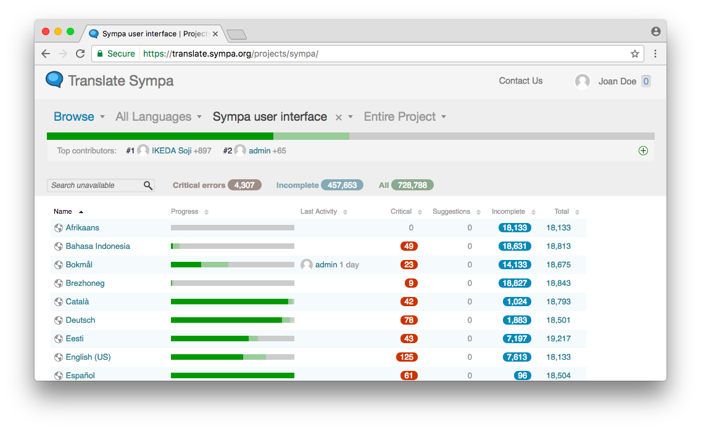Click Joan Doe's avatar icon
This screenshot has width=701, height=430.
point(582,81)
